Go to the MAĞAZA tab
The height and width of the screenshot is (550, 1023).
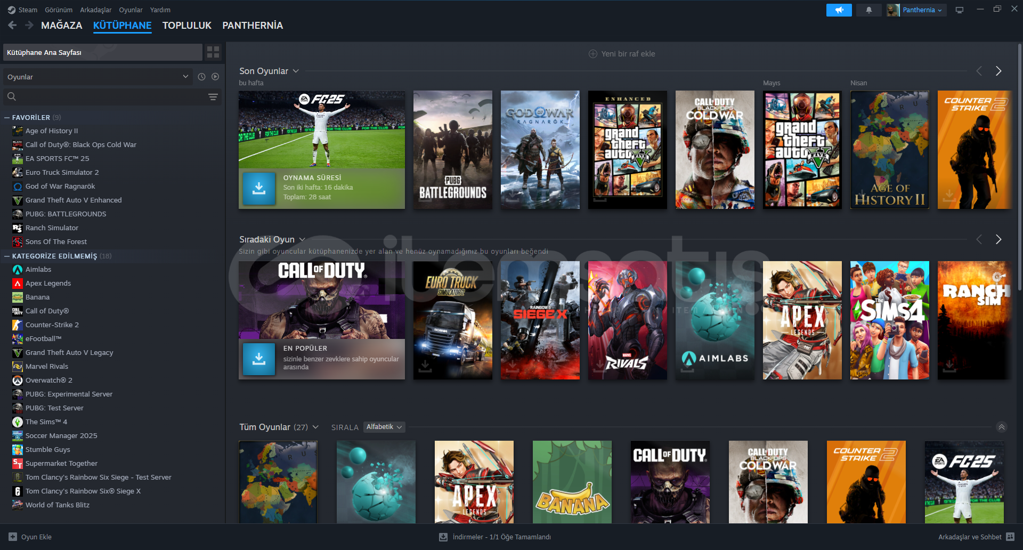tap(62, 25)
